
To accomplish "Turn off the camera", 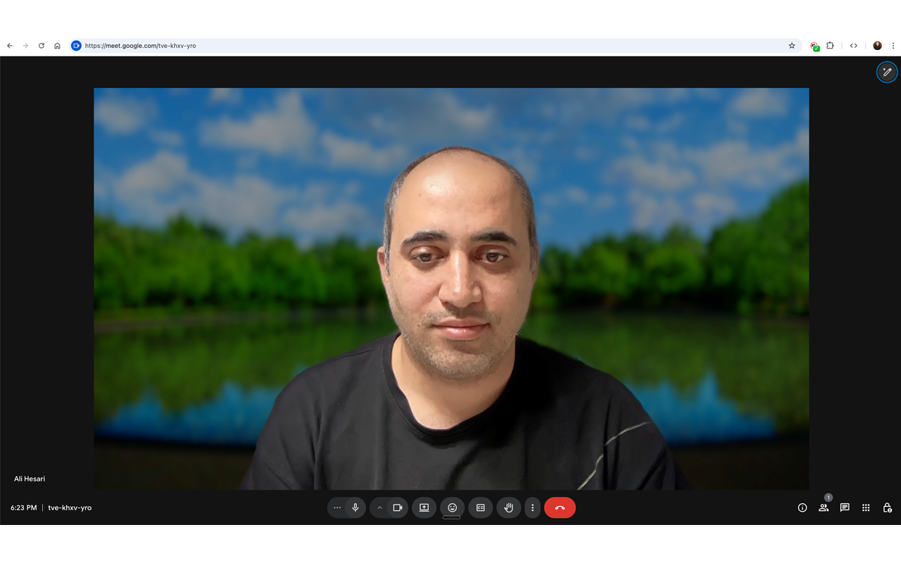I will [x=398, y=507].
